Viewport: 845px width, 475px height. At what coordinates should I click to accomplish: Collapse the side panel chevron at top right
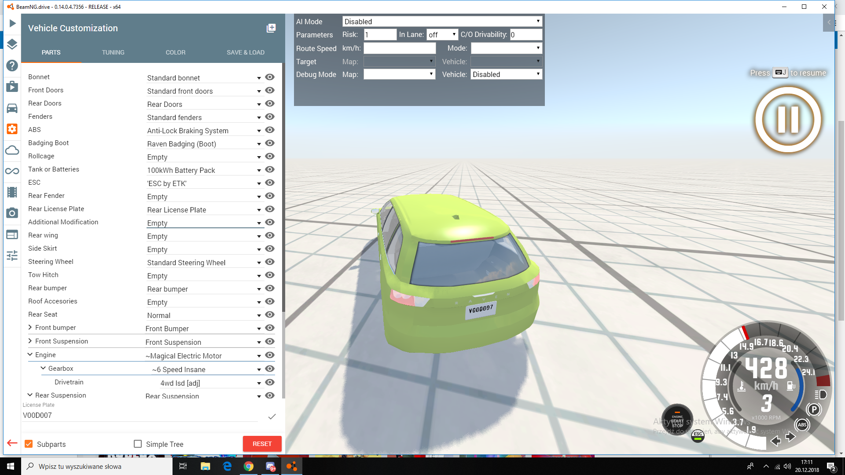click(829, 22)
